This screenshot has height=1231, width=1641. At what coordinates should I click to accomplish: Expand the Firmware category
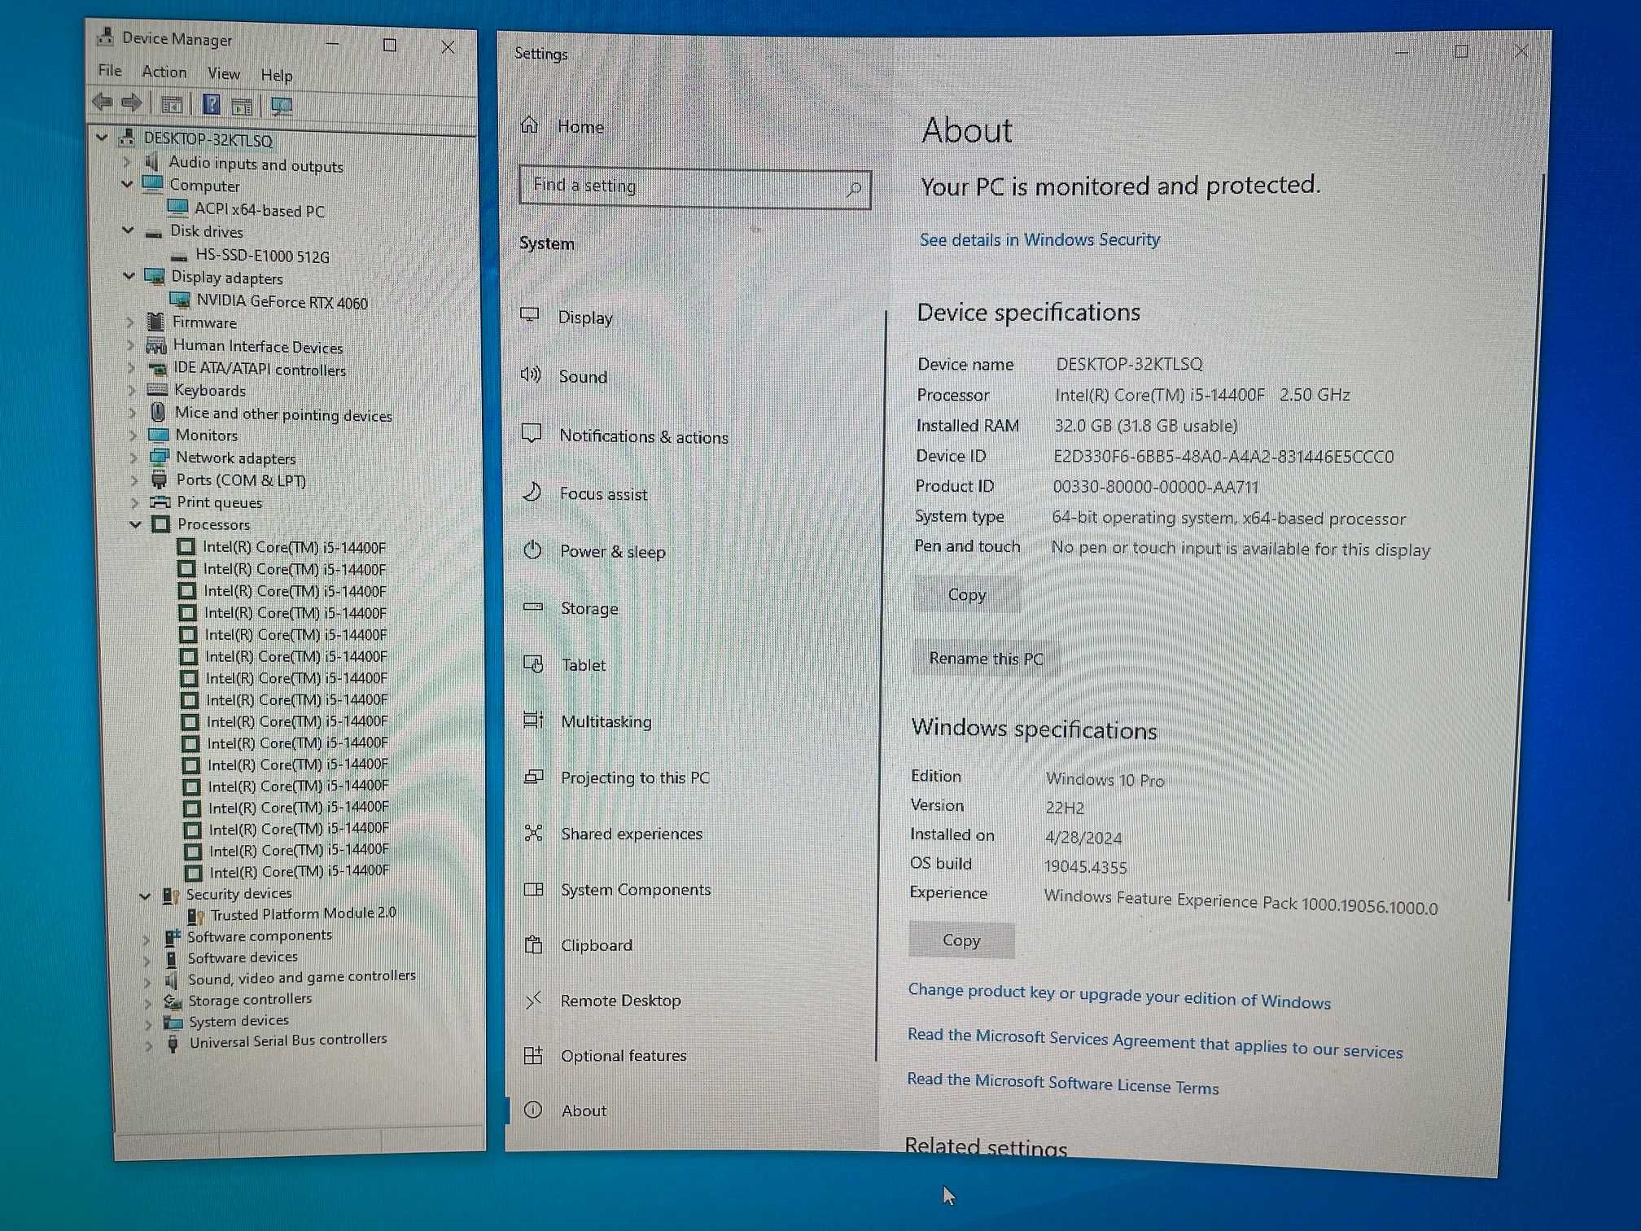pos(130,322)
